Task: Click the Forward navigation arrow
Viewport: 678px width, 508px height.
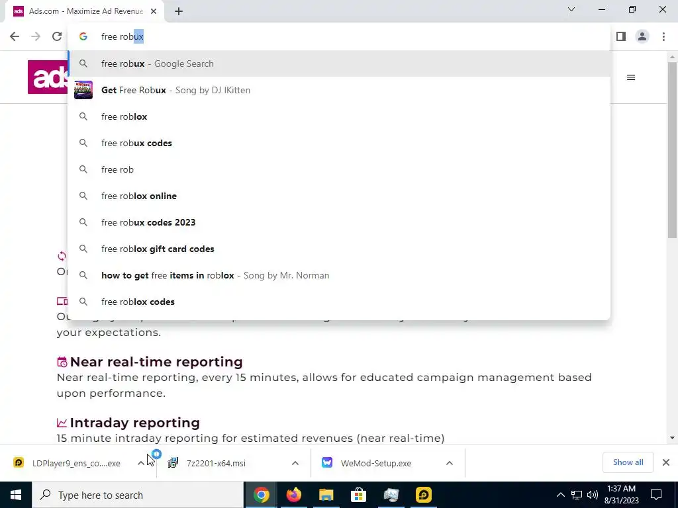Action: (36, 36)
